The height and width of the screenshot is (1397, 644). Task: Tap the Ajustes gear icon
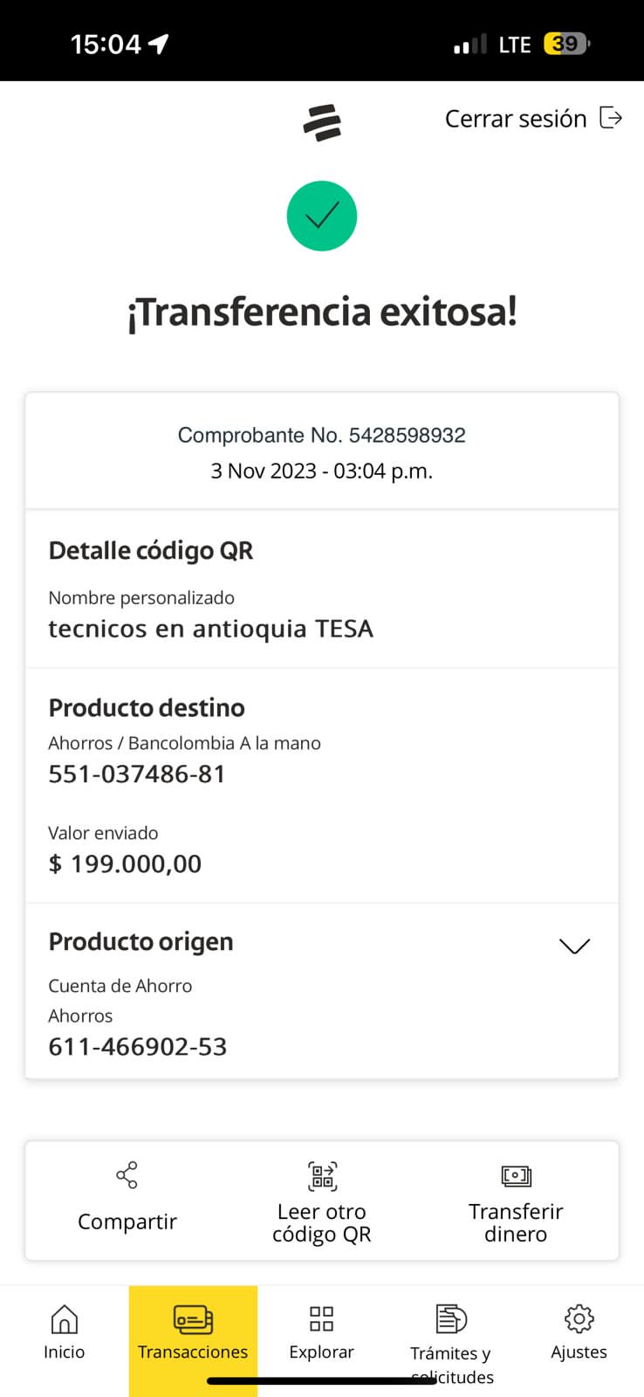(579, 1318)
